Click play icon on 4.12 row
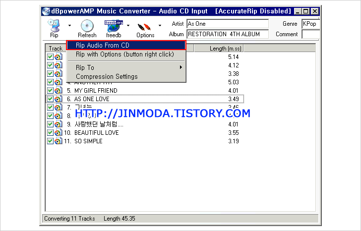 (59, 65)
